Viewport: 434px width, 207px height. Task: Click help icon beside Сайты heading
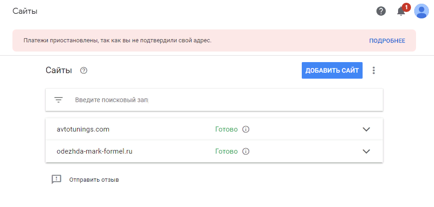click(83, 70)
